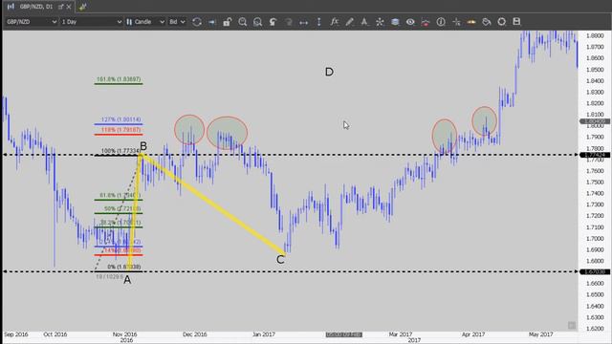Click the lower dotted line price tag
The width and height of the screenshot is (612, 344).
(x=595, y=271)
